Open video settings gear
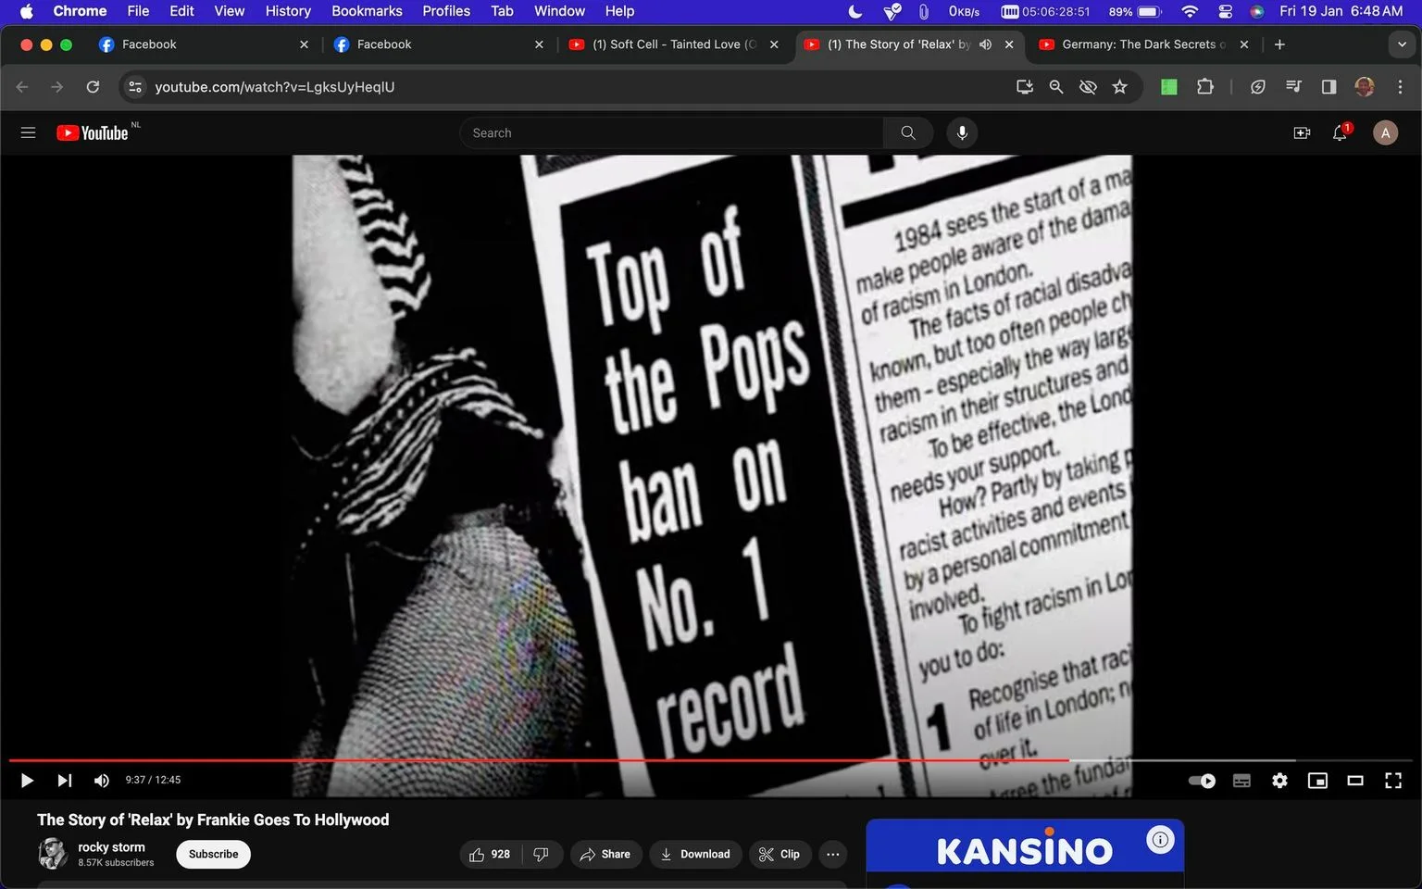The image size is (1422, 889). click(x=1279, y=781)
